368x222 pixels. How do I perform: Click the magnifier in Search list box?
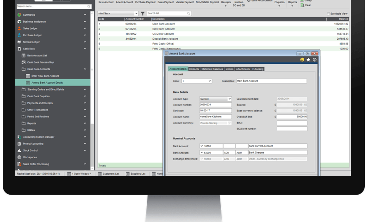pos(188,13)
